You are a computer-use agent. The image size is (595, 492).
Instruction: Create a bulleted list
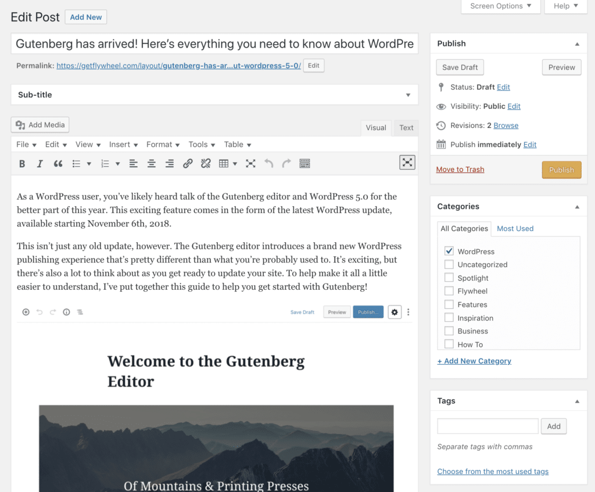76,163
